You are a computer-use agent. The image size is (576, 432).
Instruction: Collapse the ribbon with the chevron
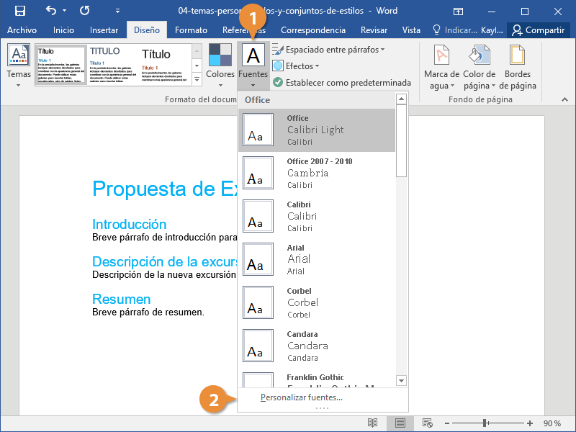pyautogui.click(x=564, y=99)
